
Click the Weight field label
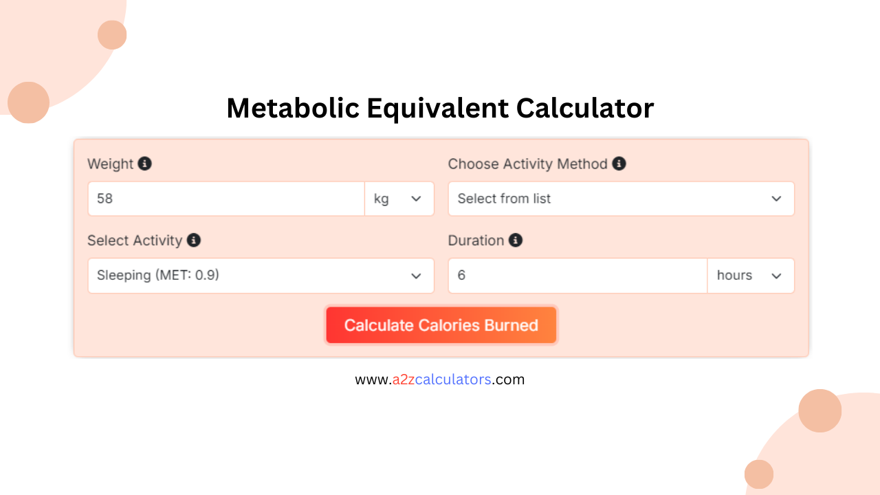111,164
